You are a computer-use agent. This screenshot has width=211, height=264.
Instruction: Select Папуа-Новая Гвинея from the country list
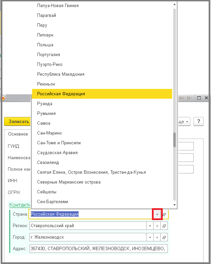click(102, 6)
